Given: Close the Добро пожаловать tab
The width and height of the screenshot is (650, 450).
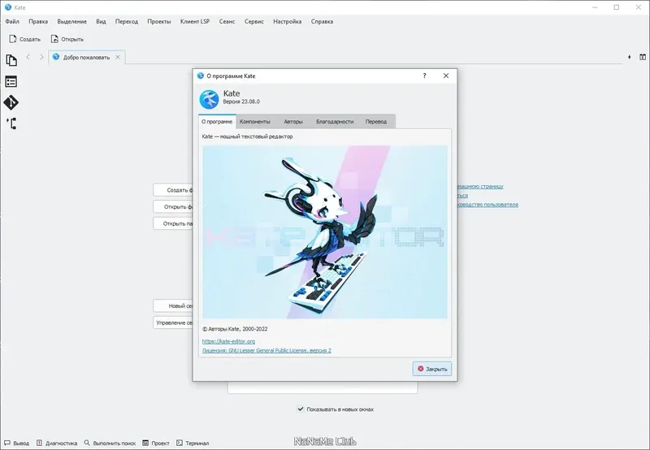Looking at the screenshot, I should [118, 57].
